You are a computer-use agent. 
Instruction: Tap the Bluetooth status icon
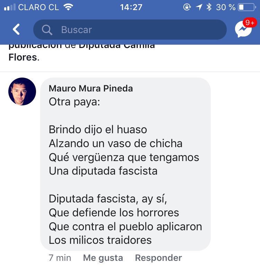coord(209,7)
